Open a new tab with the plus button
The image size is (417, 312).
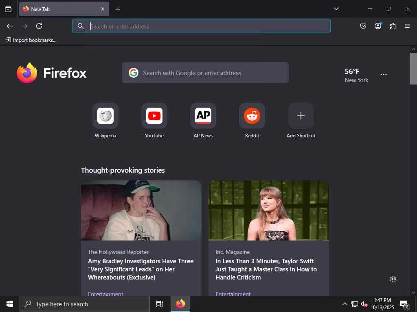point(118,9)
